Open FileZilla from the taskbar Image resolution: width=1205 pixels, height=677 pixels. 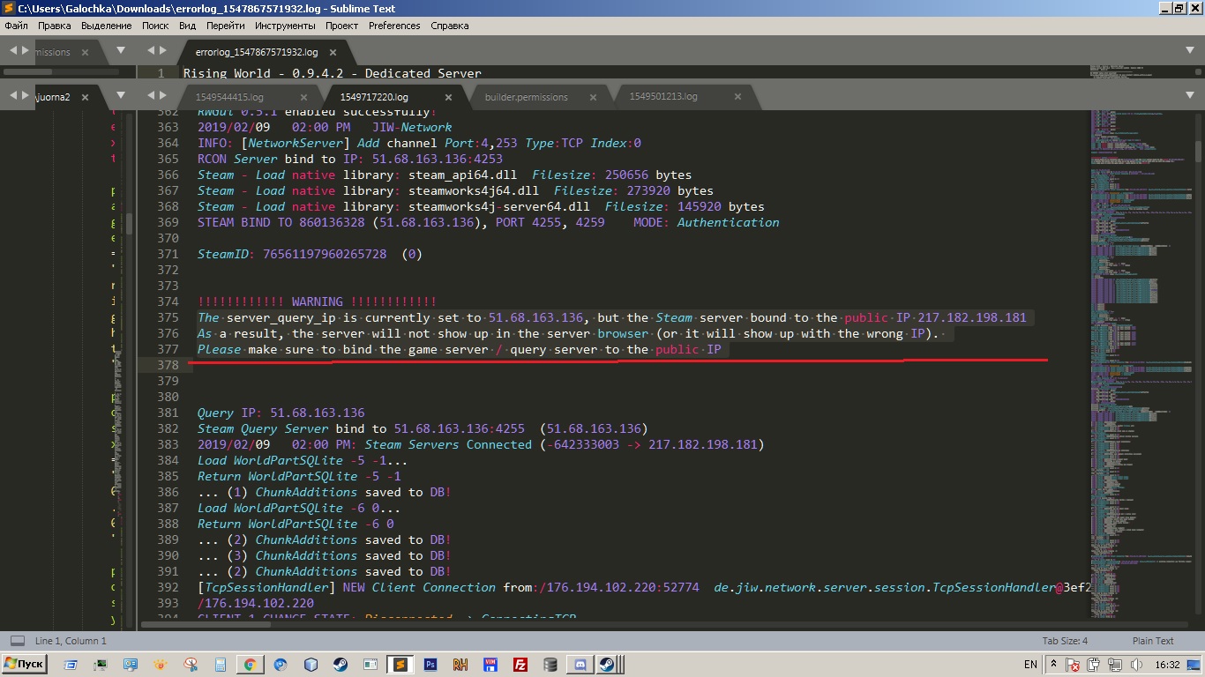tap(520, 665)
